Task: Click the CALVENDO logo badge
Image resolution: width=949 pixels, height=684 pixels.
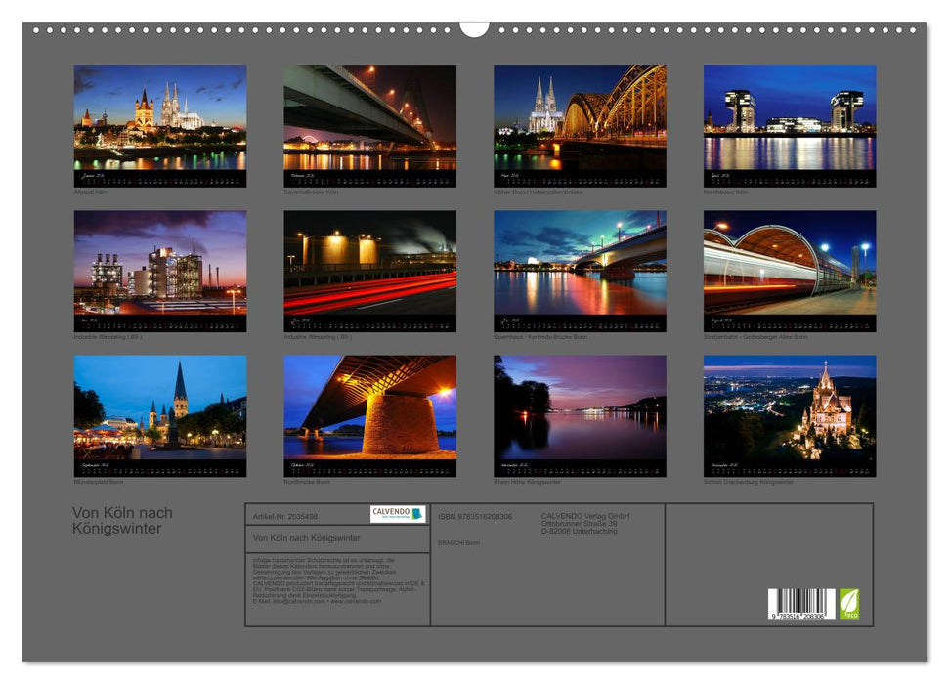Action: point(398,514)
